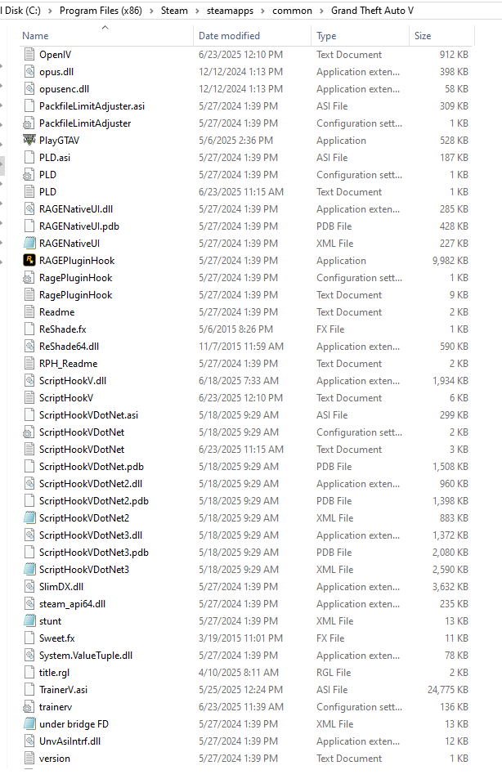Go to common folder in address bar
The width and height of the screenshot is (502, 779).
coord(292,11)
